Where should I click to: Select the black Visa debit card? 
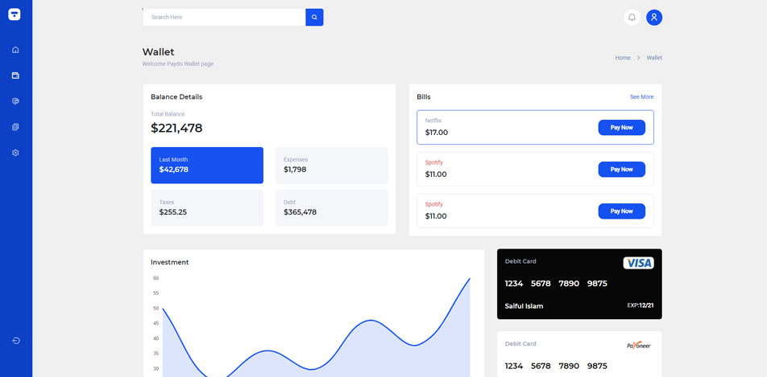coord(579,284)
